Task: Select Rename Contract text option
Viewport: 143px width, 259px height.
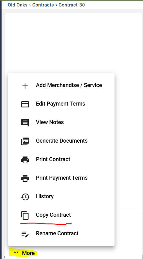Action: [57, 233]
